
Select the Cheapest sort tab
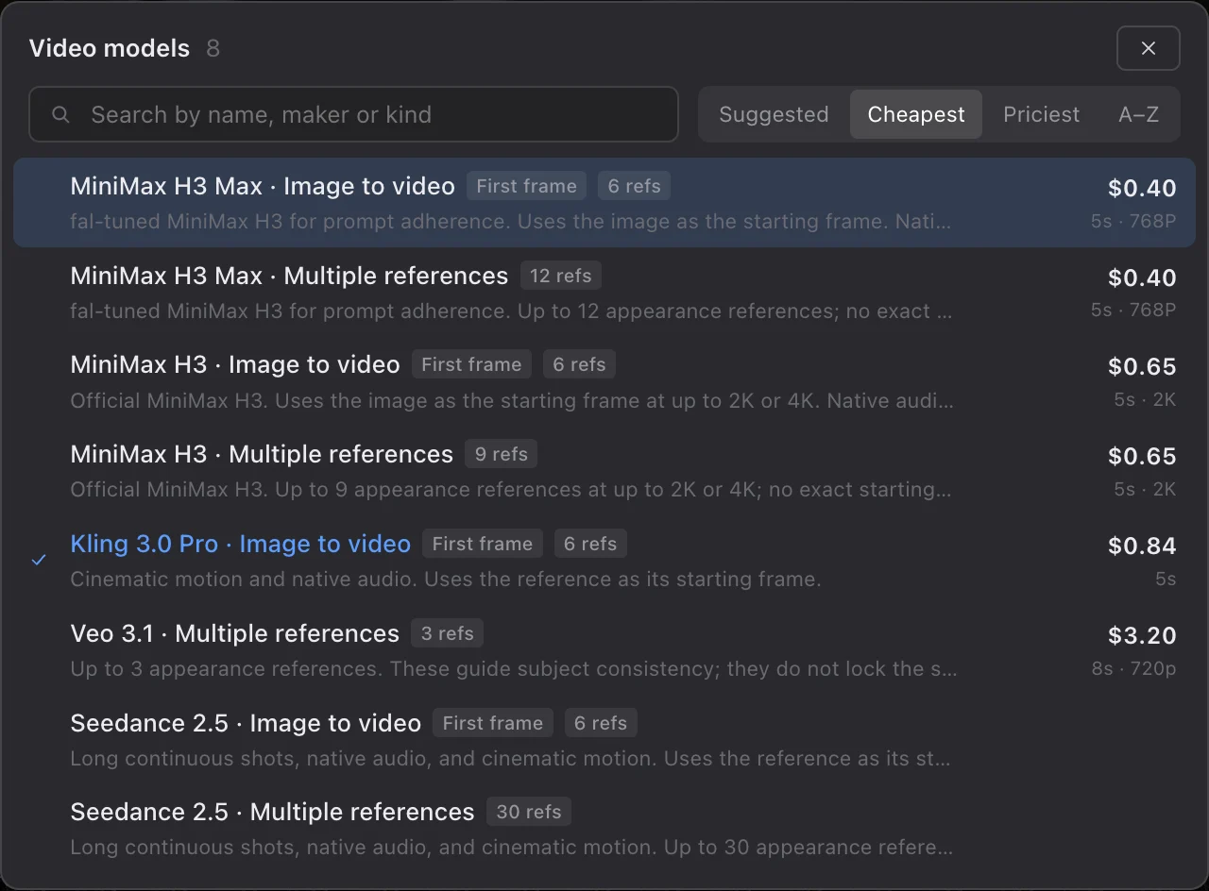point(916,114)
